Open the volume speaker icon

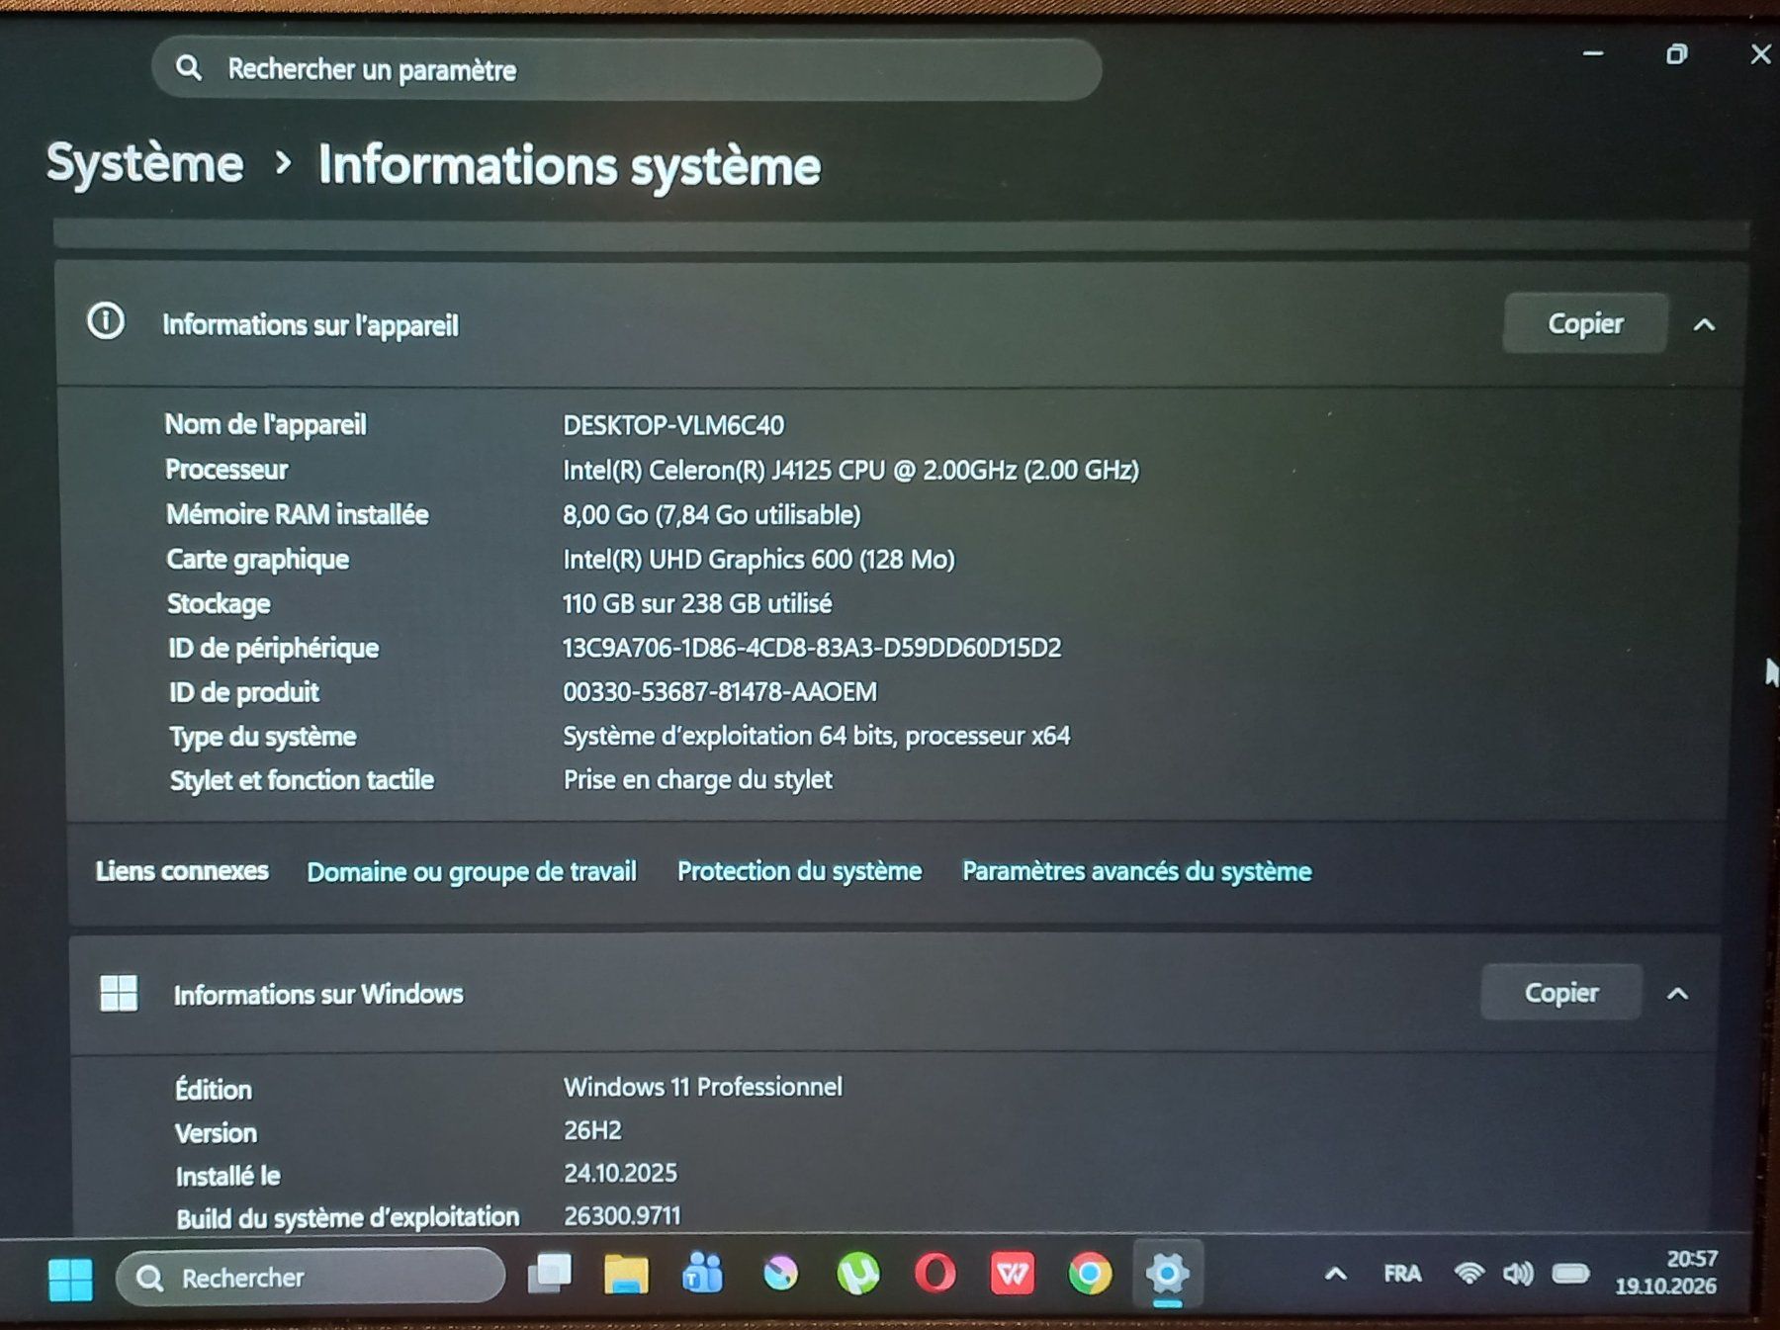click(1518, 1273)
